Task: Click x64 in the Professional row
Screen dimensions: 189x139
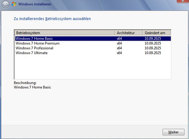Action: point(119,48)
